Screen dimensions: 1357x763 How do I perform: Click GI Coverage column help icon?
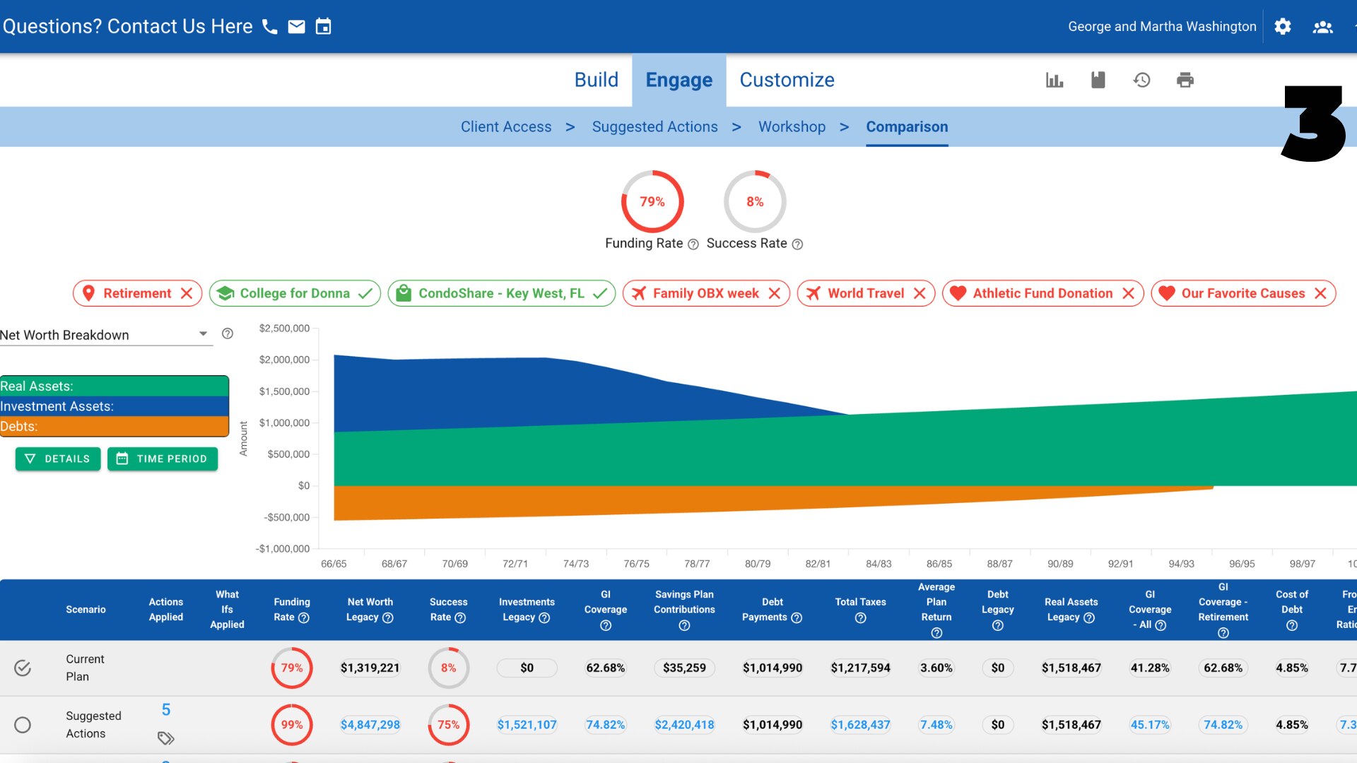606,626
